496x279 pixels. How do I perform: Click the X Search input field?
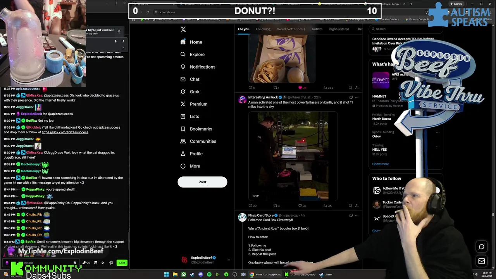[405, 29]
